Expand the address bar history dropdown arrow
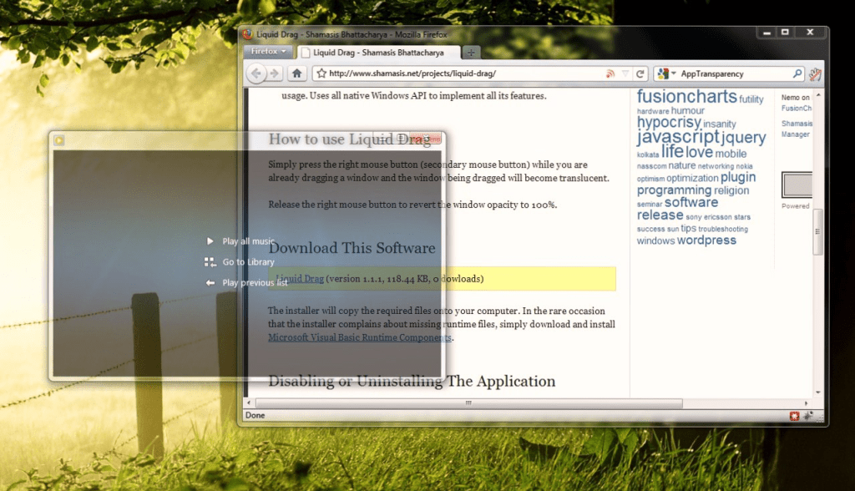Viewport: 855px width, 491px height. tap(625, 73)
